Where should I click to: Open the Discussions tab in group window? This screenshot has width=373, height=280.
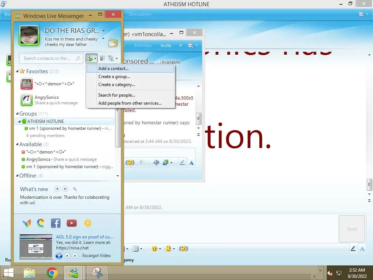[x=140, y=14]
